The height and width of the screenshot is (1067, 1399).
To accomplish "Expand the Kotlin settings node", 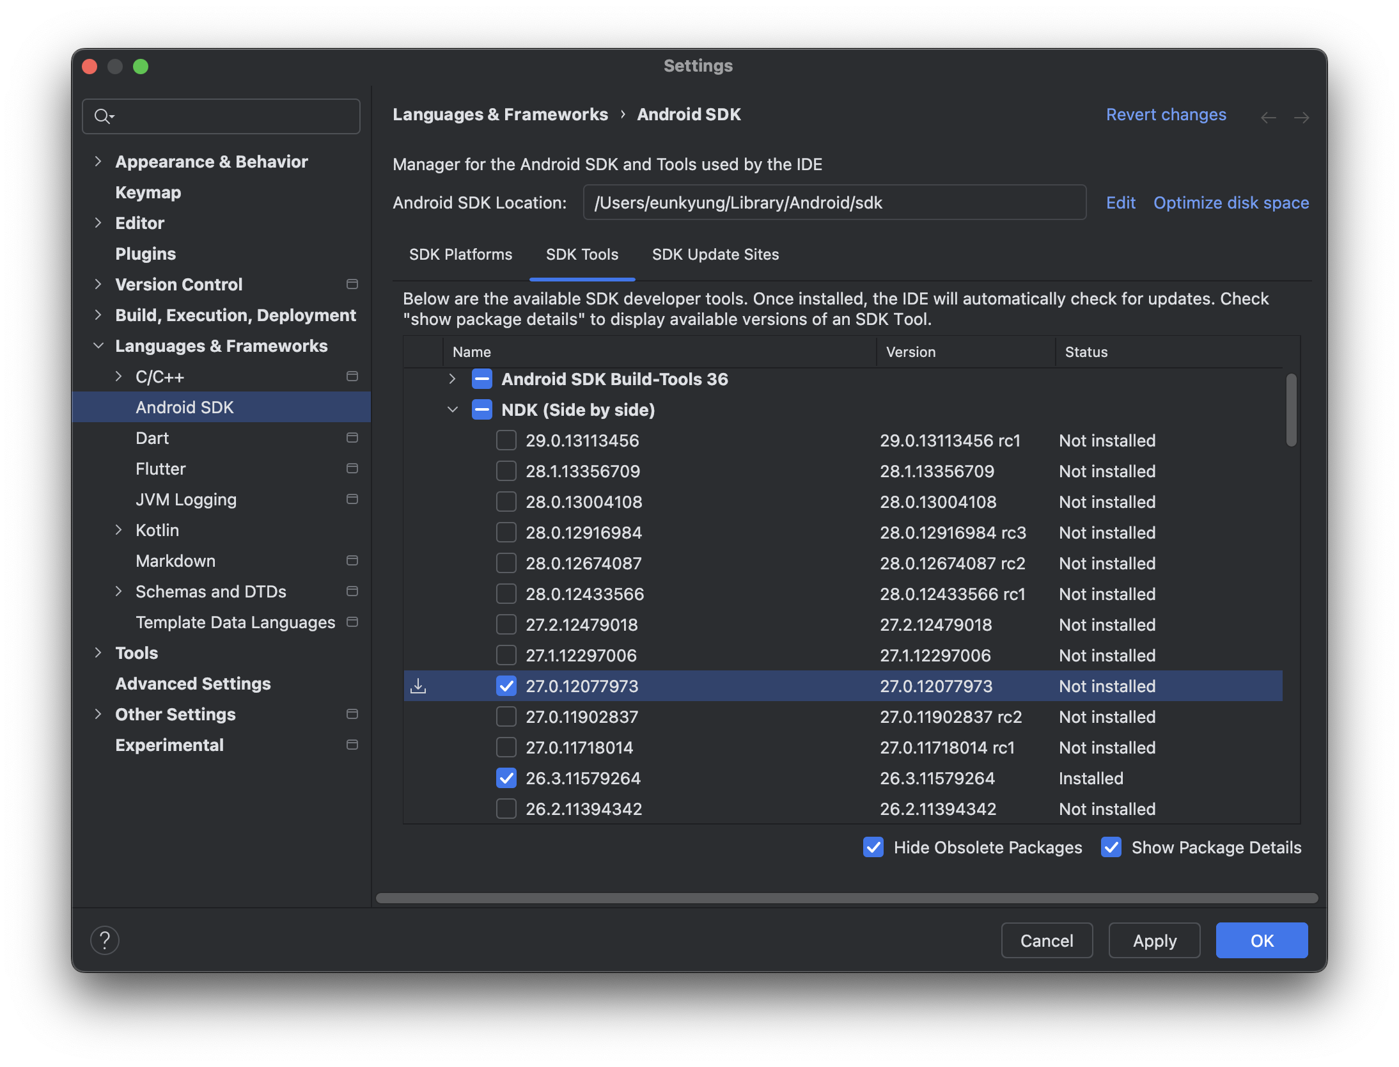I will (x=118, y=530).
